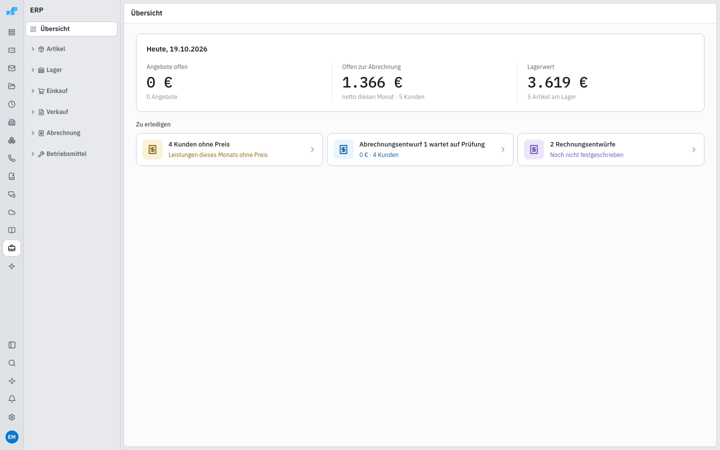Click the upper sparkle icon below briefcase
720x450 pixels.
tap(12, 266)
